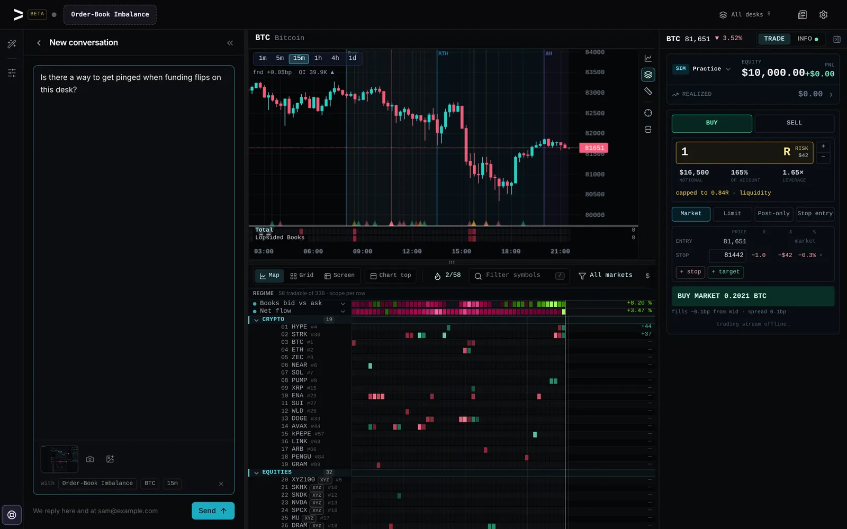
Task: Expand the Books bid vs ask row
Action: point(343,304)
